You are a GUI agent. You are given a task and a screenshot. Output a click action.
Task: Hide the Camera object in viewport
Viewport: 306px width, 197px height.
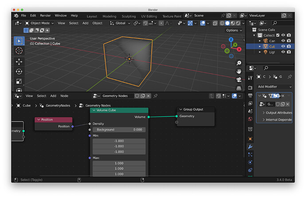click(283, 41)
